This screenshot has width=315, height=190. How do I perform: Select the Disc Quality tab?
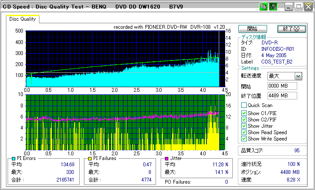pos(23,19)
